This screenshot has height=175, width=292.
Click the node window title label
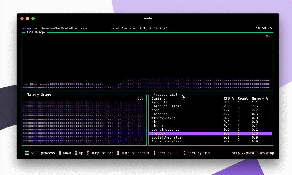(148, 18)
